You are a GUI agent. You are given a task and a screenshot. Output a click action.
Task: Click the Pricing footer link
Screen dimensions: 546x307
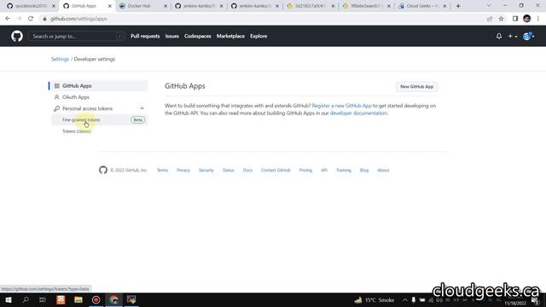(305, 171)
